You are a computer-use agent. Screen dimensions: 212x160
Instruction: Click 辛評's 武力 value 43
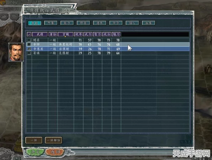pyautogui.click(x=90, y=45)
